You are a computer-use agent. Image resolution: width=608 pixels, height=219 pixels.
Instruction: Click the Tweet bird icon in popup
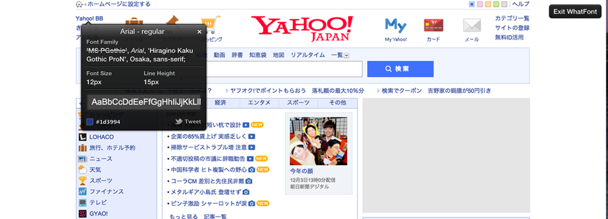pyautogui.click(x=179, y=122)
